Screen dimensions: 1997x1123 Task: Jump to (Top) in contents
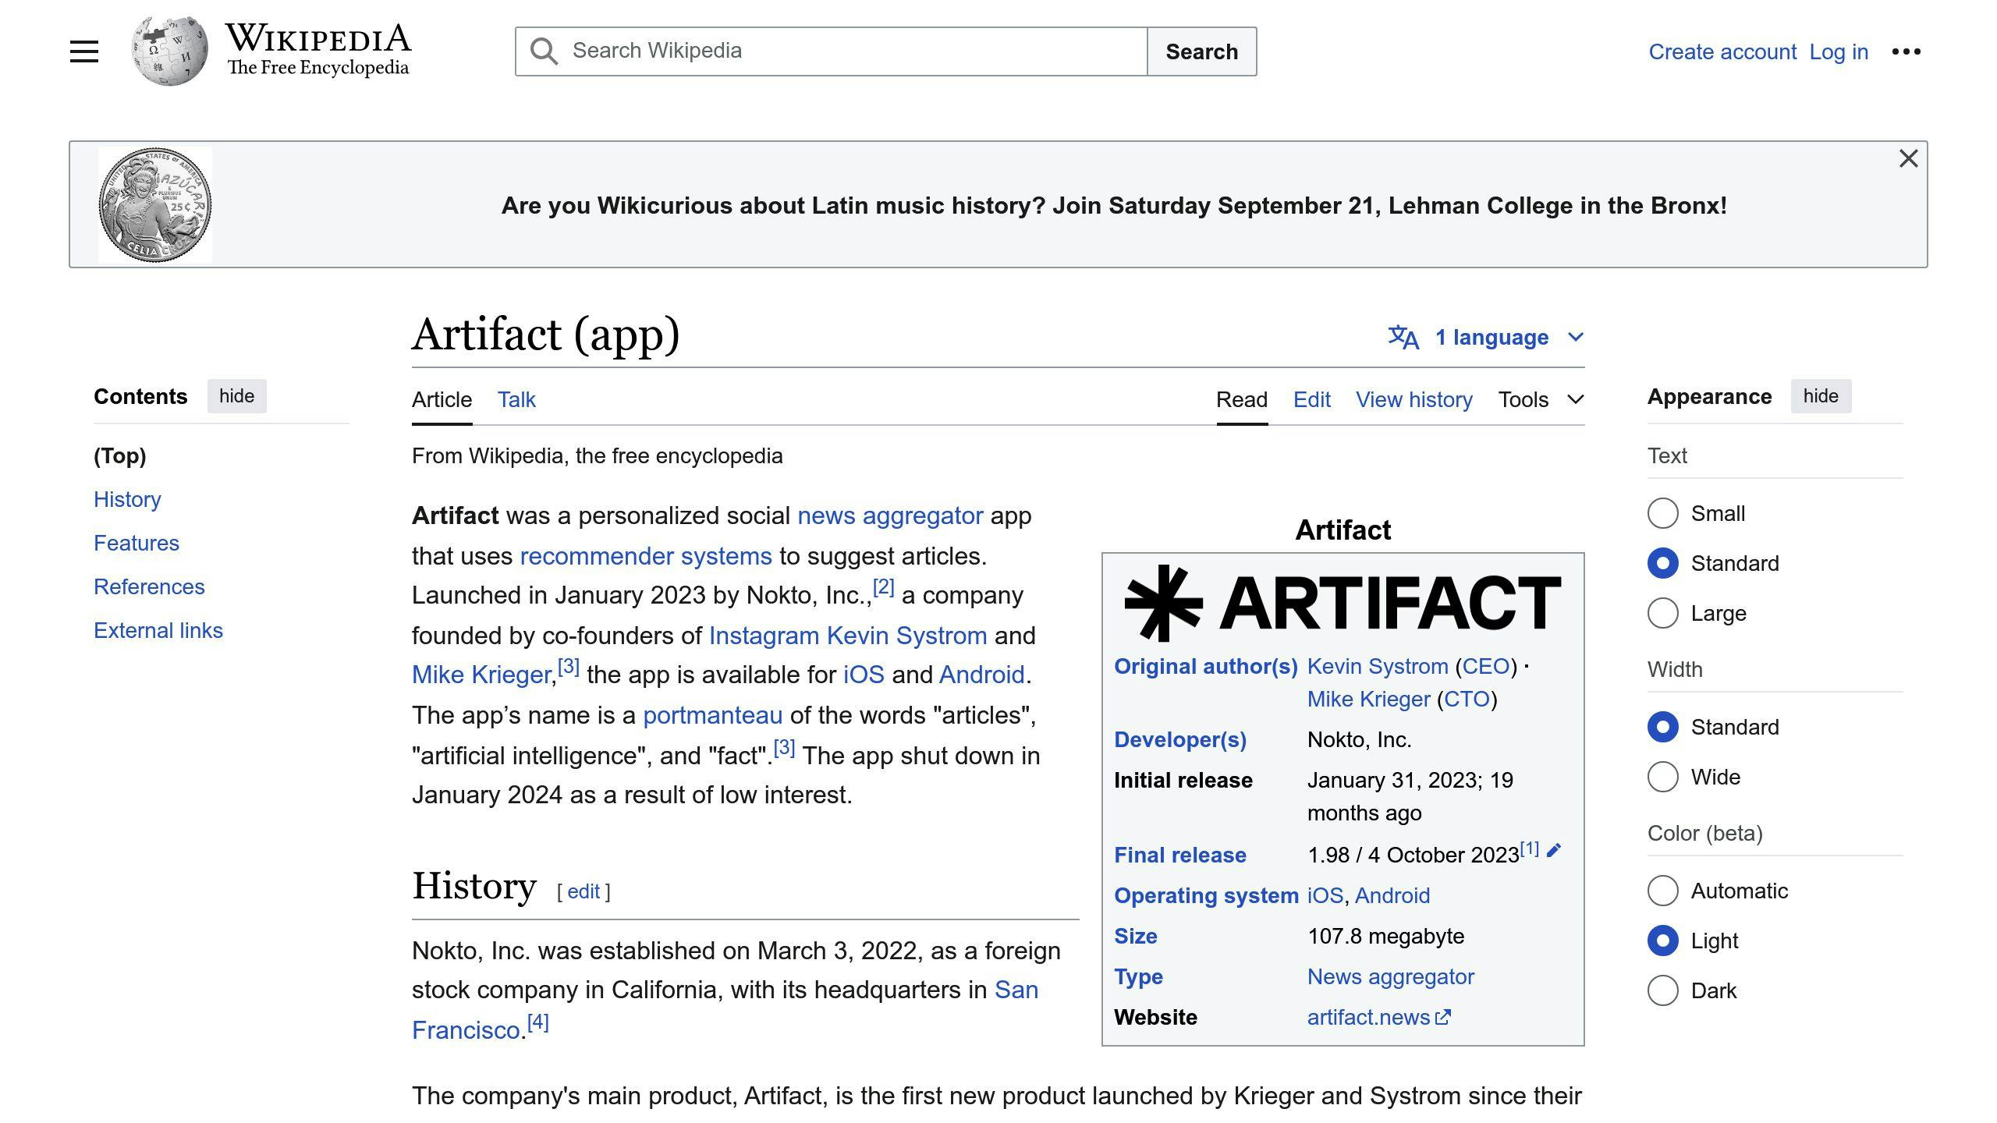[120, 455]
